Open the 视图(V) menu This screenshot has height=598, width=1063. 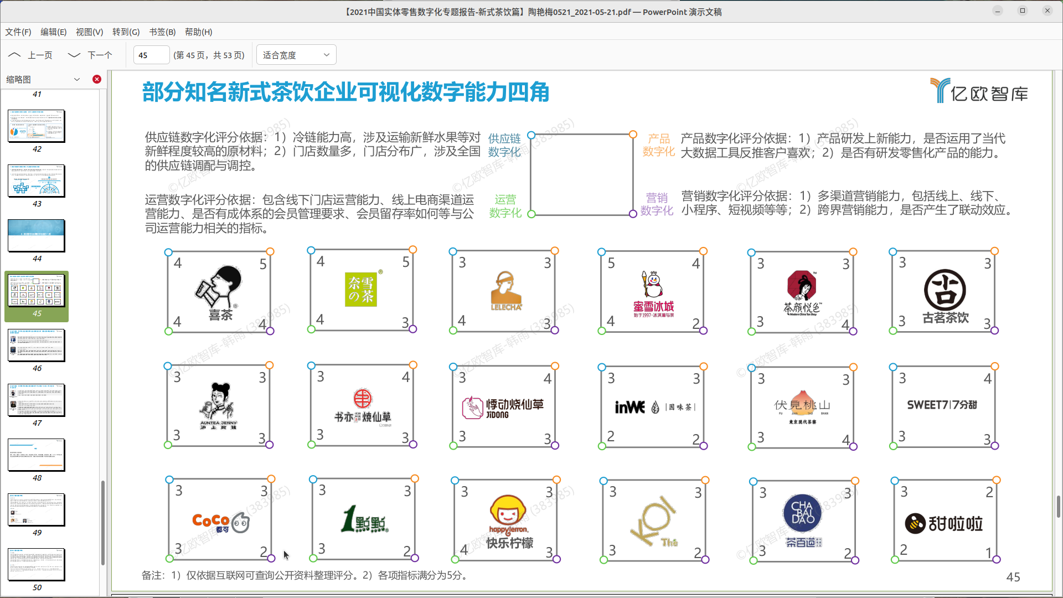(x=90, y=32)
